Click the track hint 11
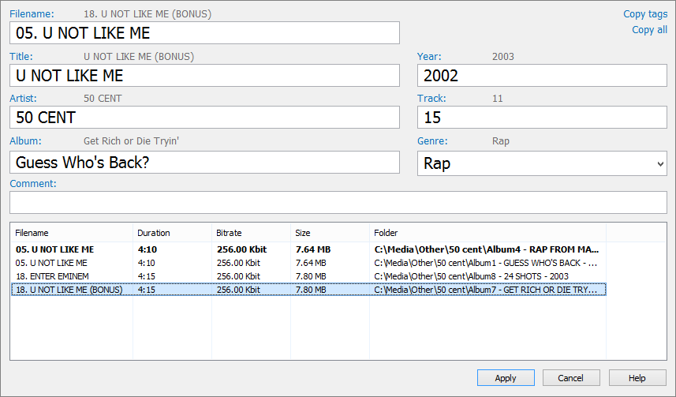 pyautogui.click(x=498, y=99)
